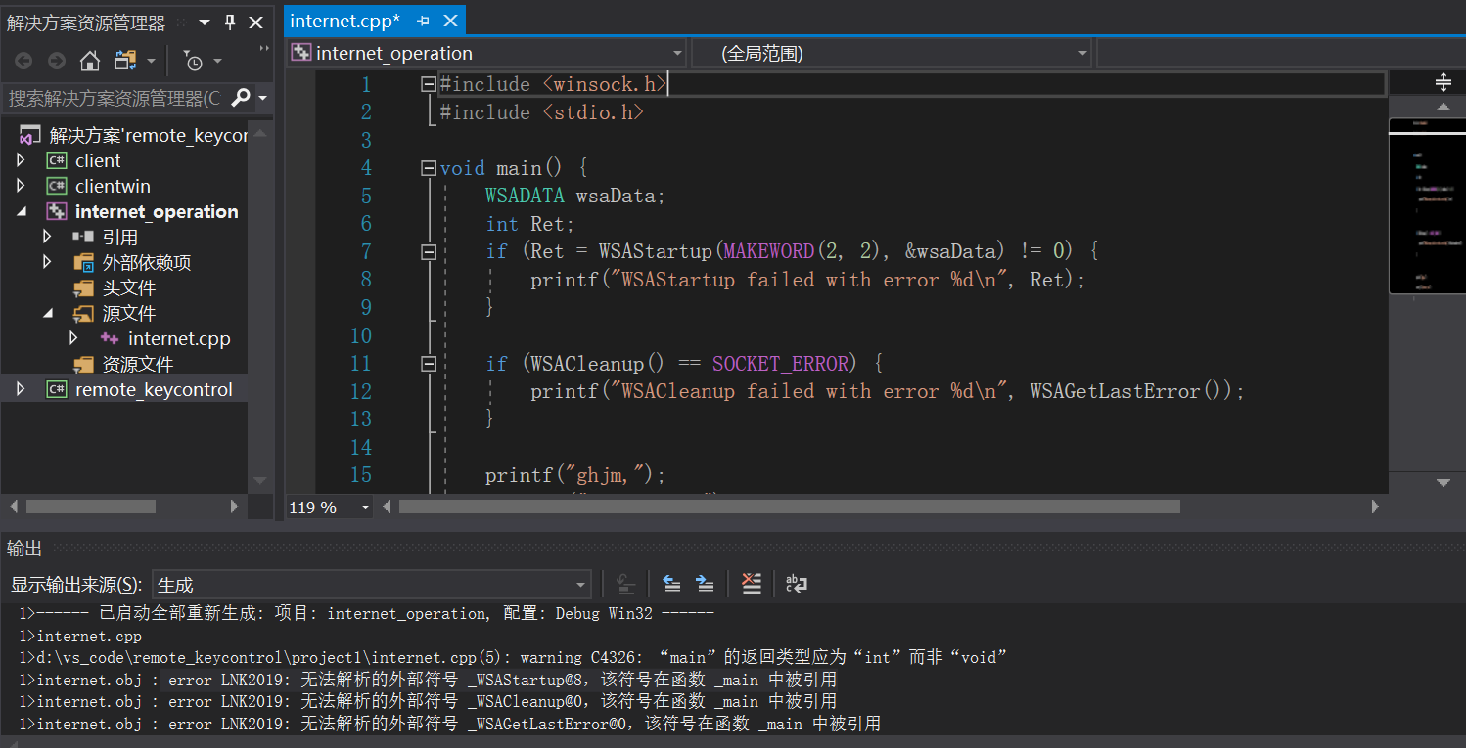Toggle word wrap in the Output window
This screenshot has width=1466, height=748.
tap(796, 583)
